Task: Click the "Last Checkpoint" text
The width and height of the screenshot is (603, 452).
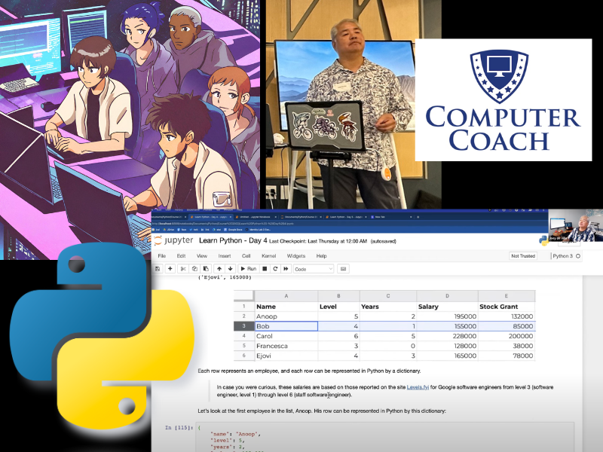Action: 318,241
